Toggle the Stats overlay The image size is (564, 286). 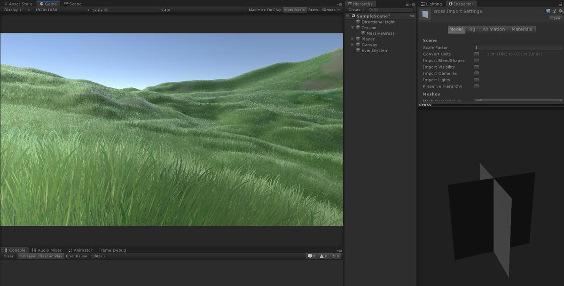coord(313,10)
